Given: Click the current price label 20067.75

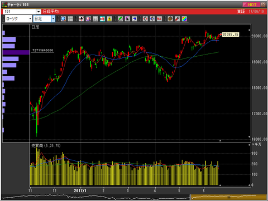Looking at the screenshot, I should pyautogui.click(x=231, y=35).
